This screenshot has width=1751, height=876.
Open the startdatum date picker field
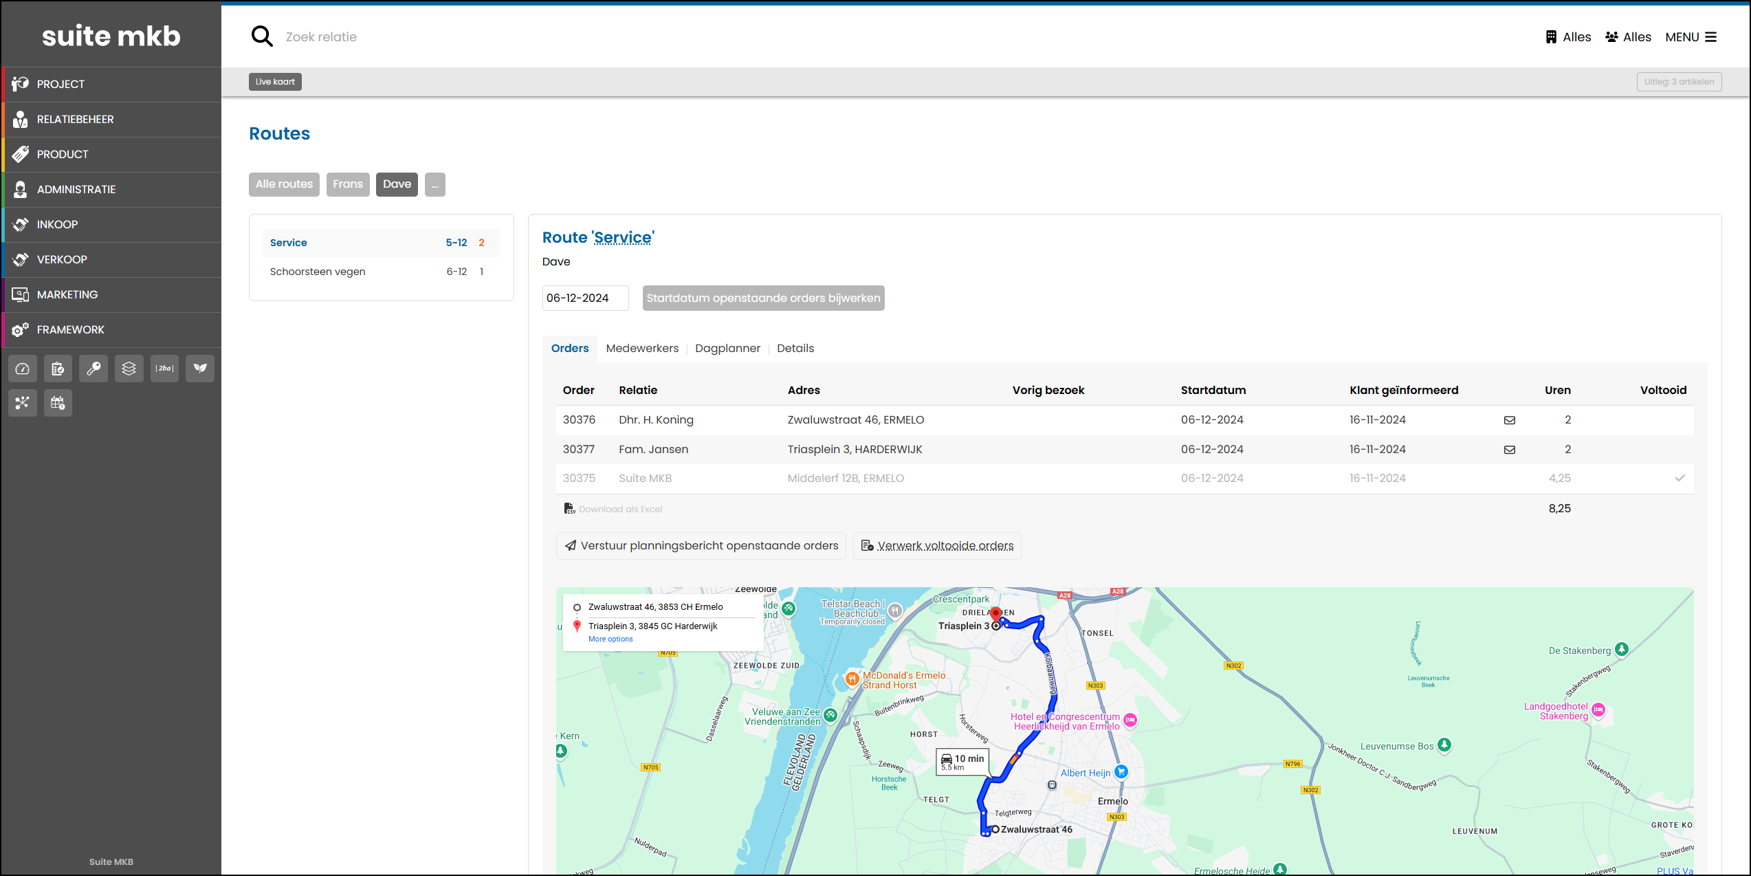click(585, 298)
